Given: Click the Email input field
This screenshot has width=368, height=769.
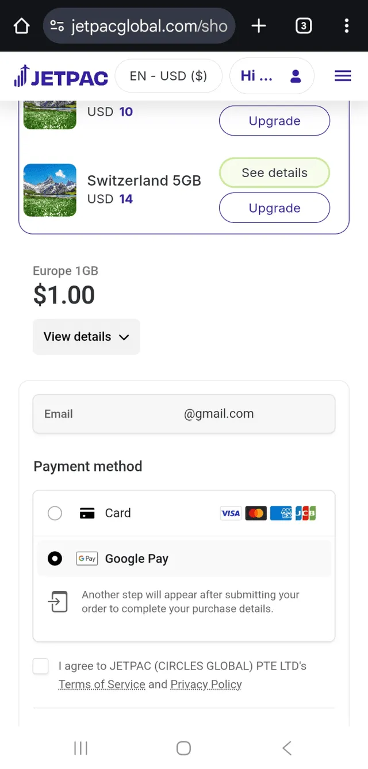Looking at the screenshot, I should click(x=184, y=414).
